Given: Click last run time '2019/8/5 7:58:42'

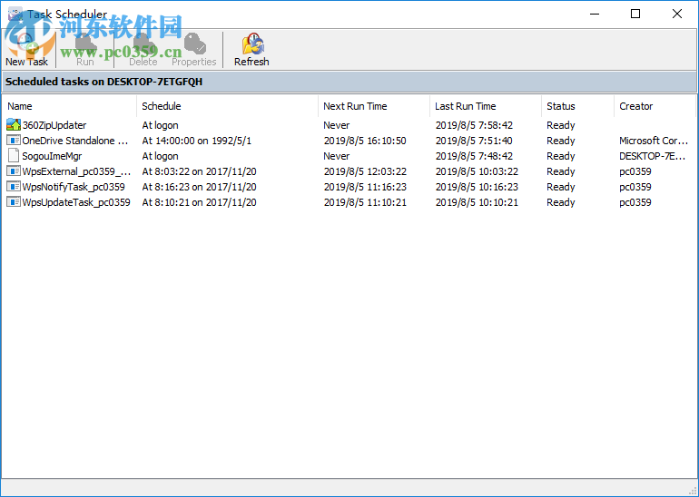Looking at the screenshot, I should click(x=474, y=125).
